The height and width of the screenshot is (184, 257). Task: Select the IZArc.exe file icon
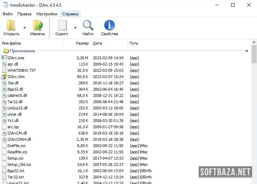[x=5, y=58]
